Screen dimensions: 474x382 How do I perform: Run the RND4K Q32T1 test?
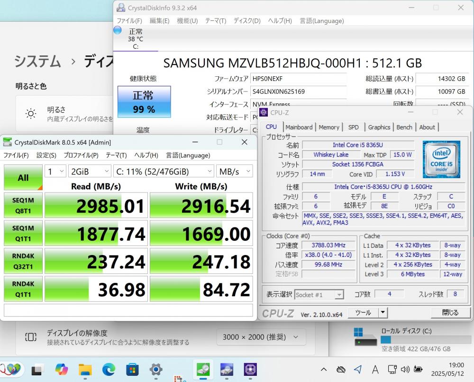click(23, 261)
